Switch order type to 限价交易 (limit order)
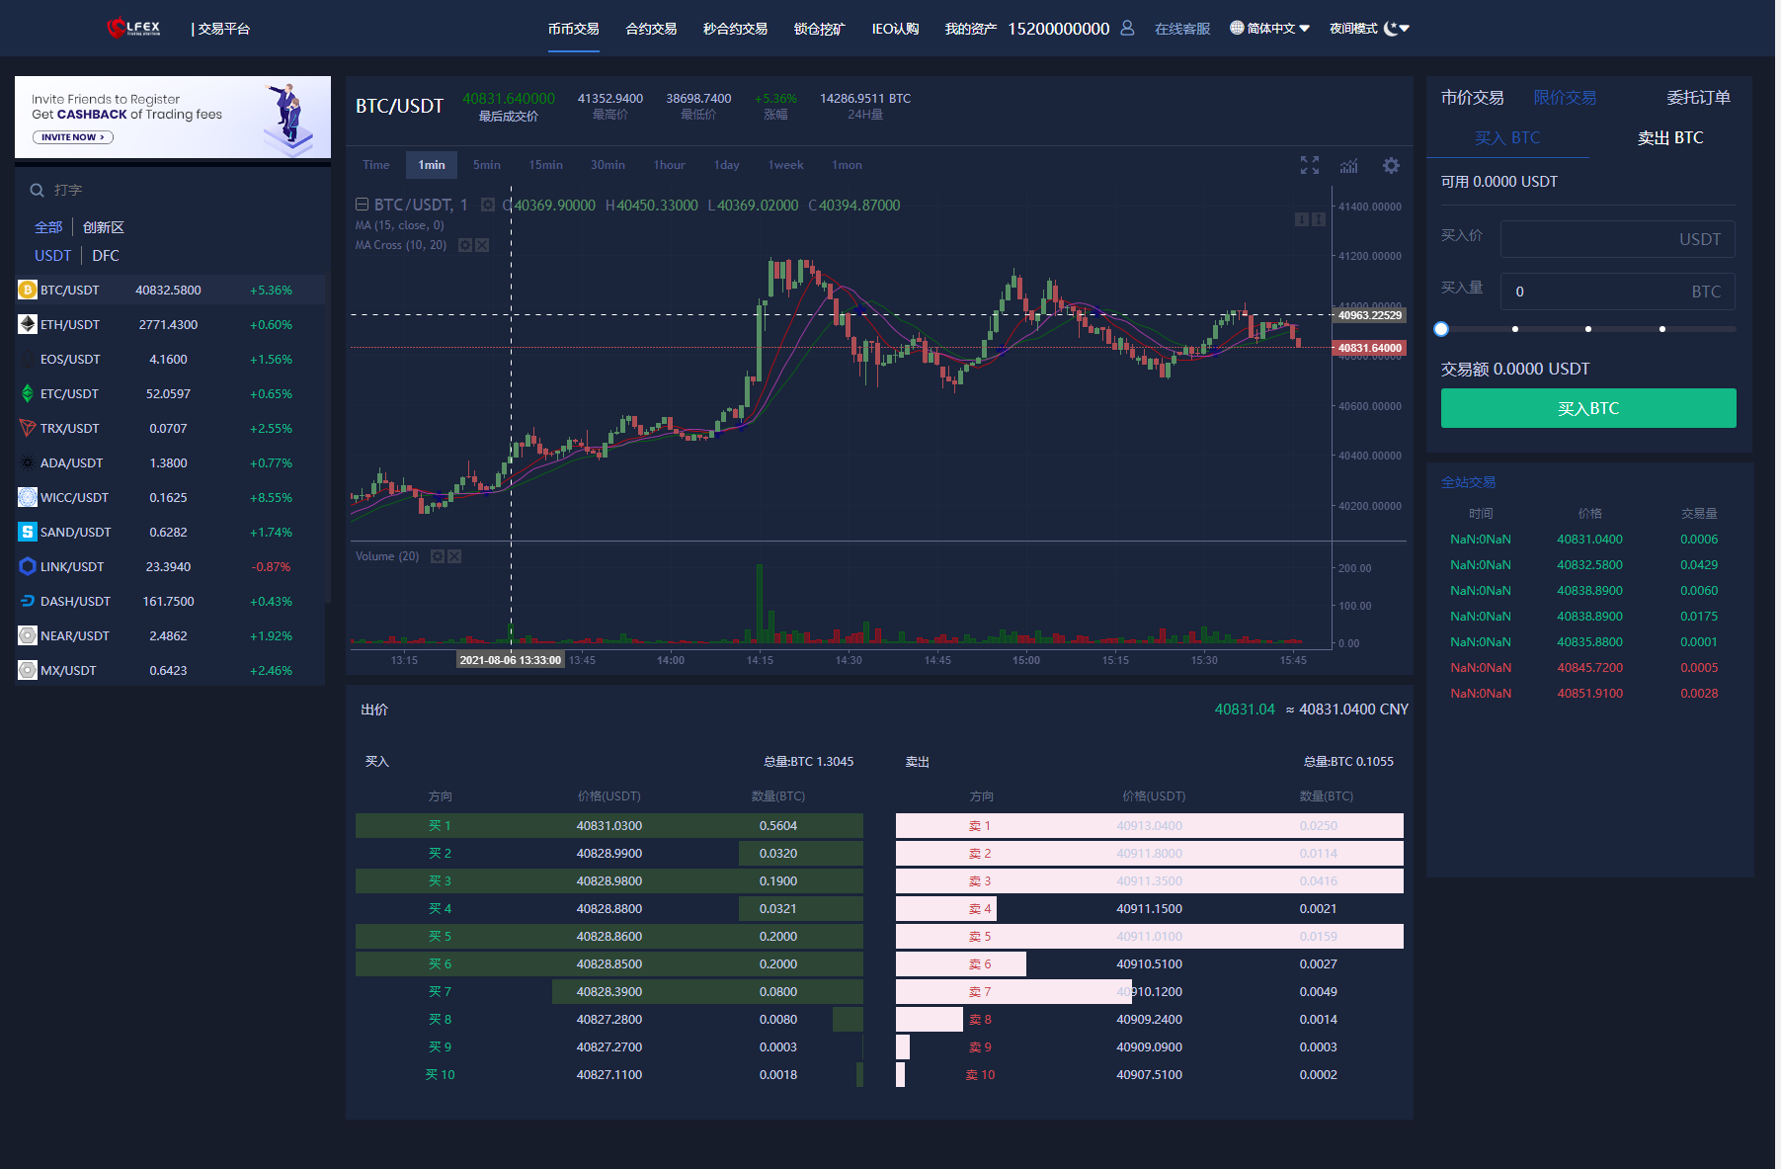This screenshot has height=1169, width=1781. click(1564, 98)
